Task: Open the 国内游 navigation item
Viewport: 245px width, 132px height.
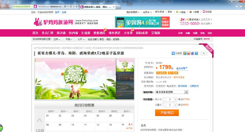Action: (73, 33)
